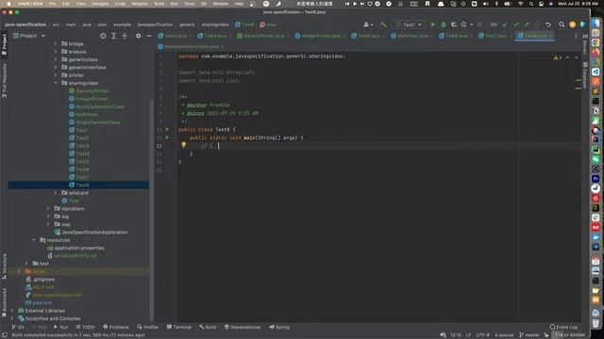
Task: Select JavaSpecificationApplication in the tree
Action: click(94, 233)
